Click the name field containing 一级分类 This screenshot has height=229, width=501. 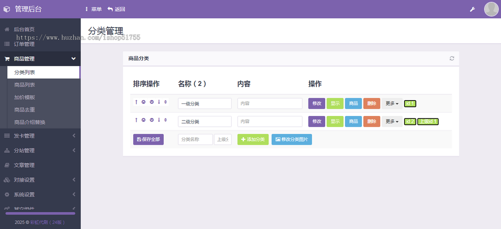pyautogui.click(x=205, y=103)
